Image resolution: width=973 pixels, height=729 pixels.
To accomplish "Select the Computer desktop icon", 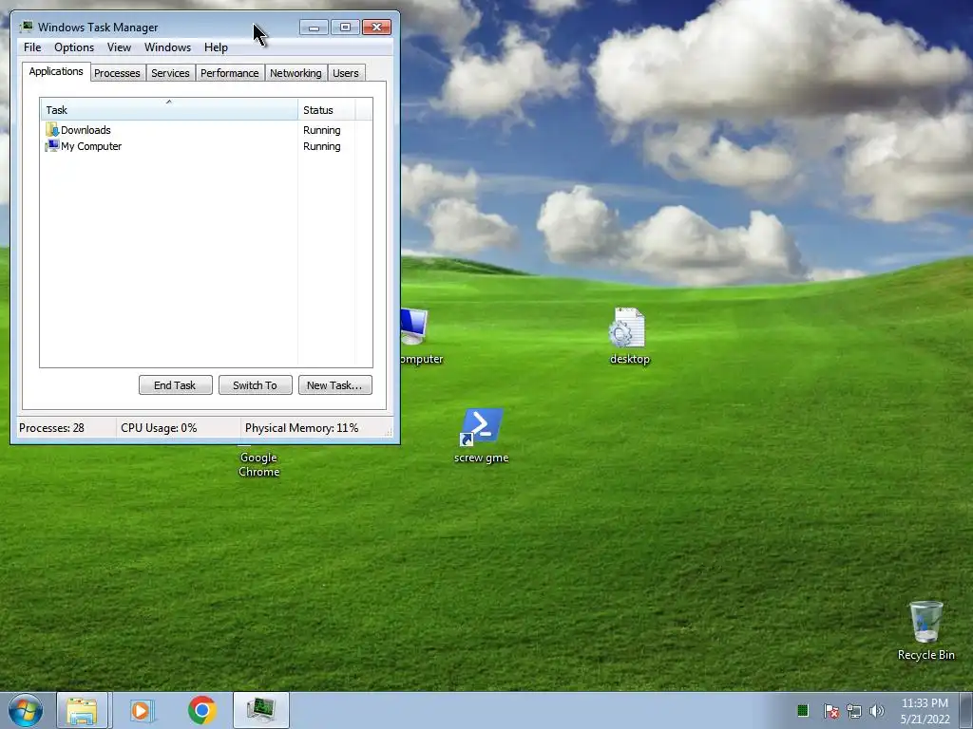I will pyautogui.click(x=421, y=336).
